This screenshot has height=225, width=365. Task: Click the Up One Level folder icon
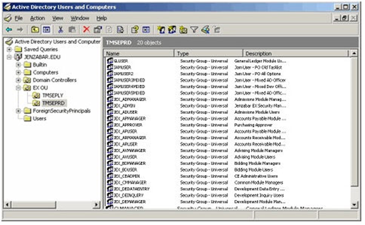pyautogui.click(x=35, y=30)
